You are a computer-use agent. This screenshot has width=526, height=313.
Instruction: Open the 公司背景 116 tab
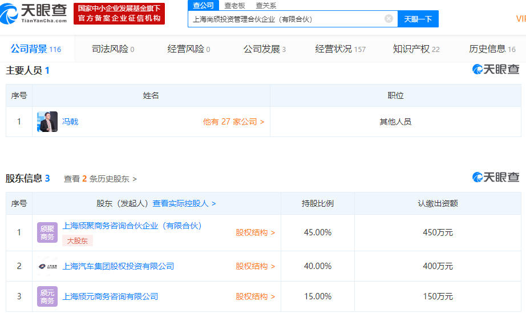pos(36,49)
